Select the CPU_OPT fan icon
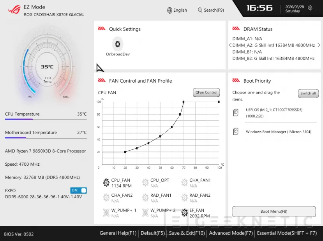Viewport: 323px width, 241px height. (145, 183)
